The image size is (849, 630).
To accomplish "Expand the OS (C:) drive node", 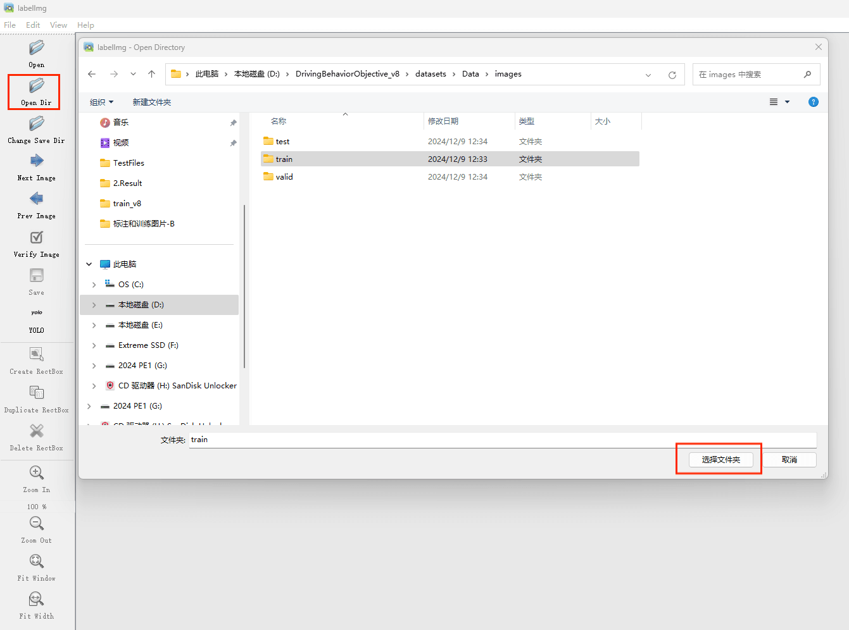I will point(94,285).
